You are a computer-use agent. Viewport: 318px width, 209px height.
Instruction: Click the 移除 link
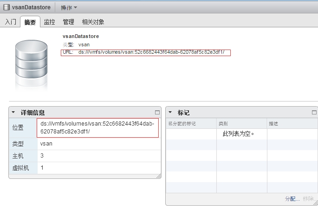point(308,199)
